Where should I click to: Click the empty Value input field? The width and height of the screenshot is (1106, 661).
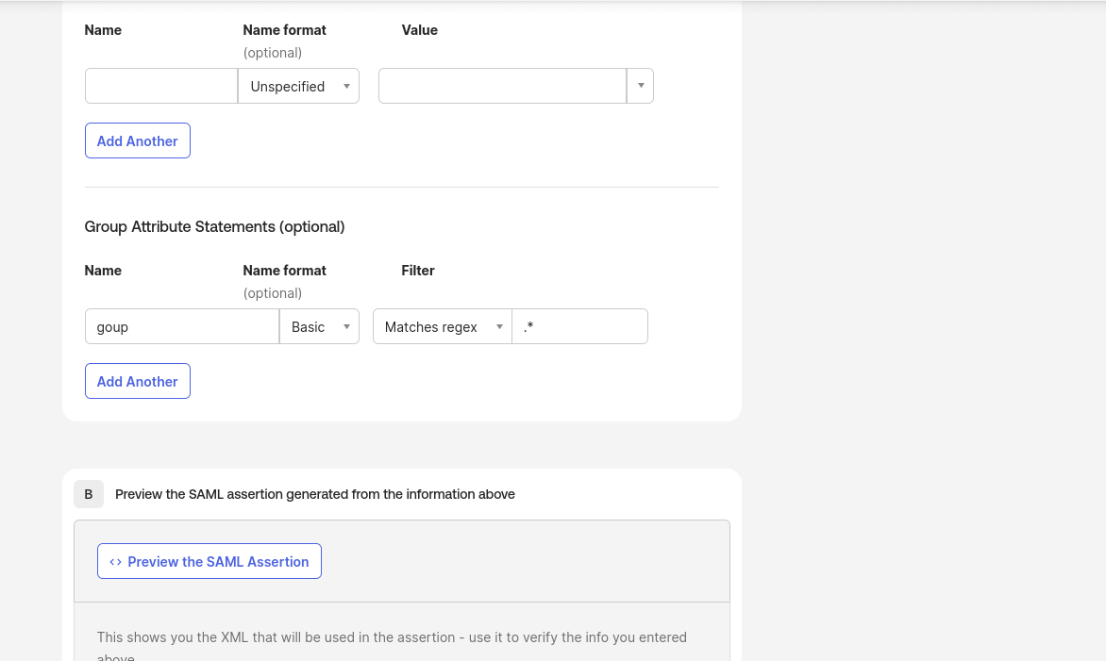click(x=501, y=86)
